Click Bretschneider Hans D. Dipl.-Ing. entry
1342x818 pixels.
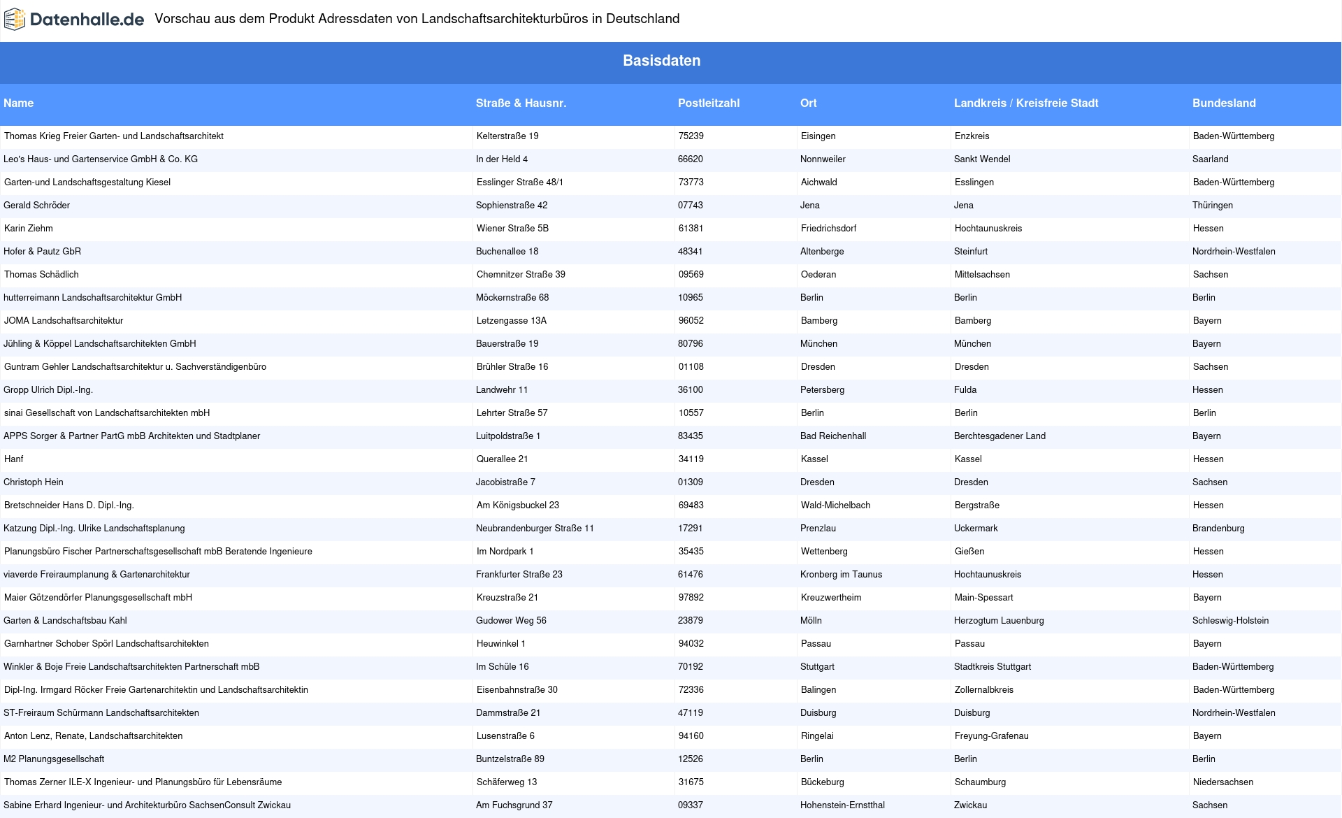[69, 505]
